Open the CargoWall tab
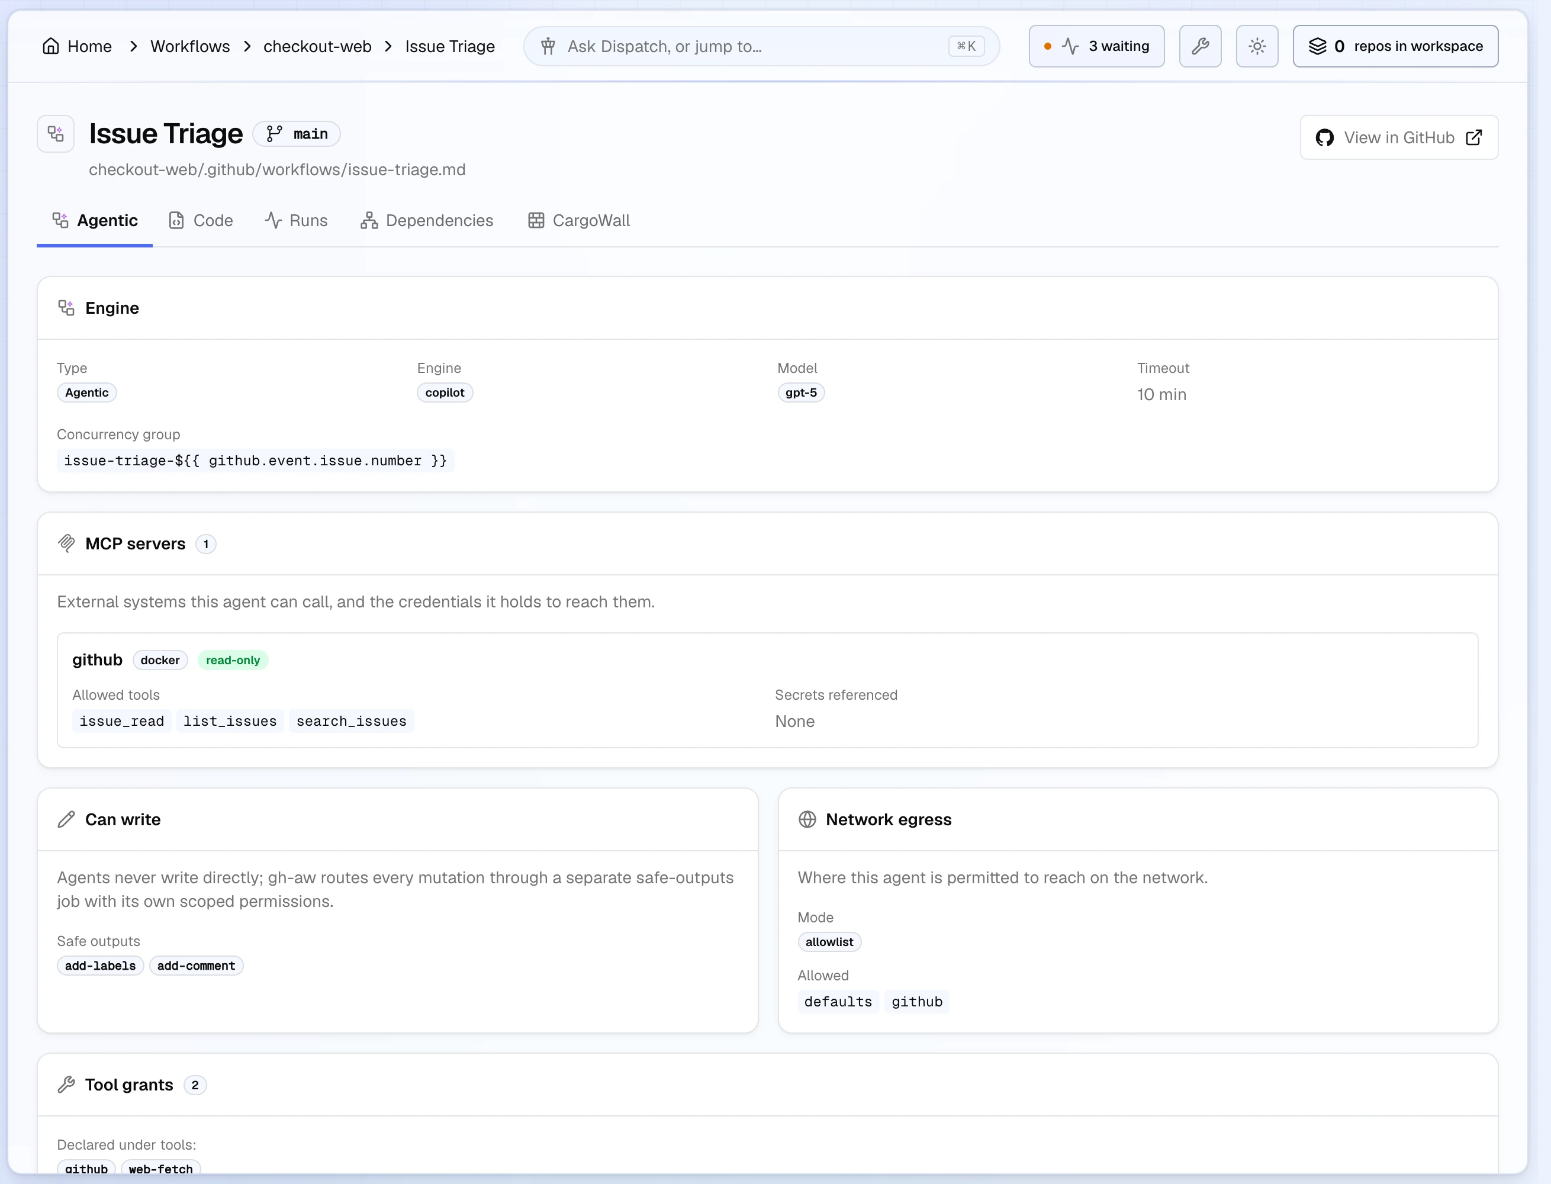Screen dimensions: 1551x1184 578,221
